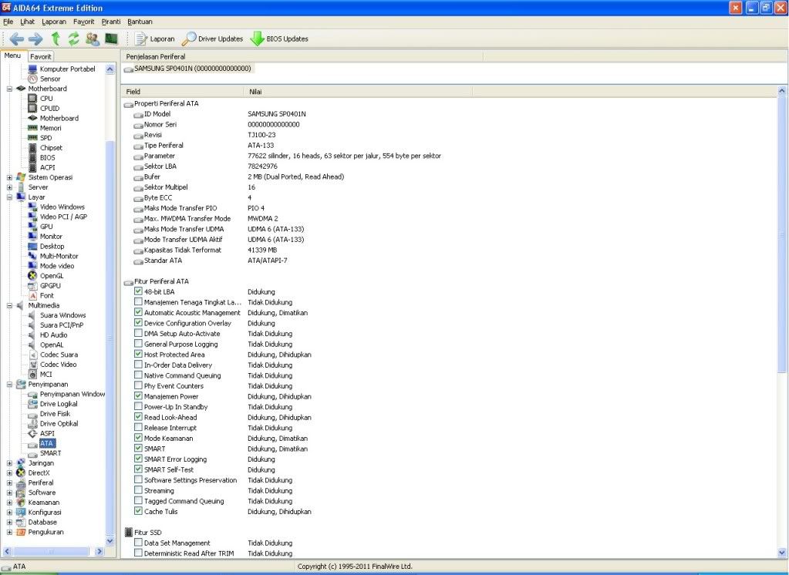
Task: Open the Laporan menu
Action: [x=54, y=22]
